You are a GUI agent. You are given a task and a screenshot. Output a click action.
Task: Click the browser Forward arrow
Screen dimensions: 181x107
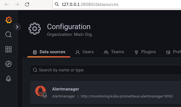(17, 4)
